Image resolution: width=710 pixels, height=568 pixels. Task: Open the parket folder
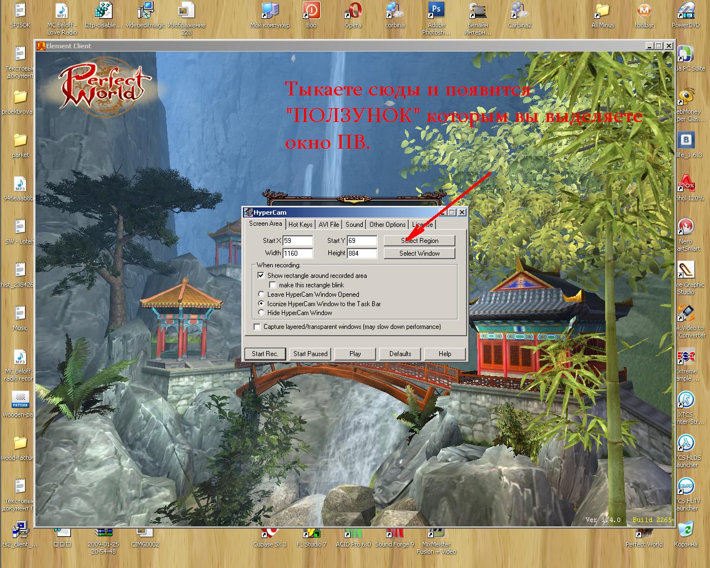(x=20, y=145)
